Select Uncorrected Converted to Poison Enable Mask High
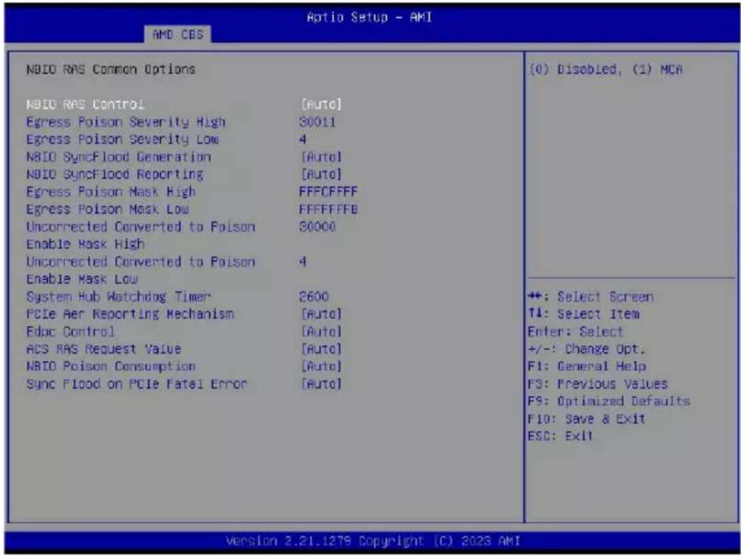 click(140, 235)
